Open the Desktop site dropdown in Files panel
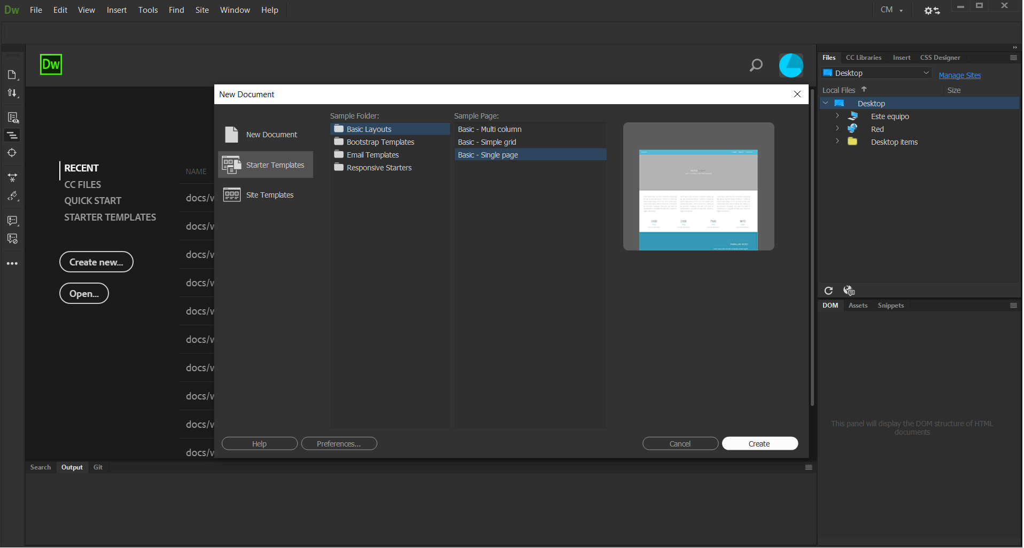The width and height of the screenshot is (1024, 548). [x=876, y=73]
